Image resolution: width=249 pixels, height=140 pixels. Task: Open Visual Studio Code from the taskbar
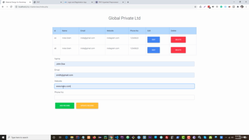click(x=117, y=137)
